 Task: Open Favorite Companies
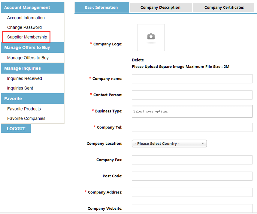[26, 119]
